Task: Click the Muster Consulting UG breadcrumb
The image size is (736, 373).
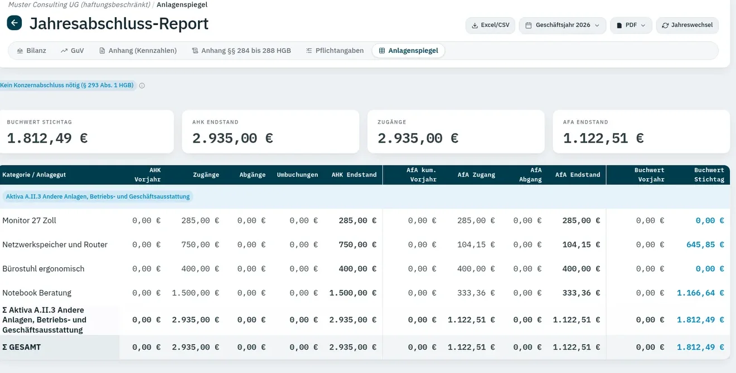Action: pos(79,4)
